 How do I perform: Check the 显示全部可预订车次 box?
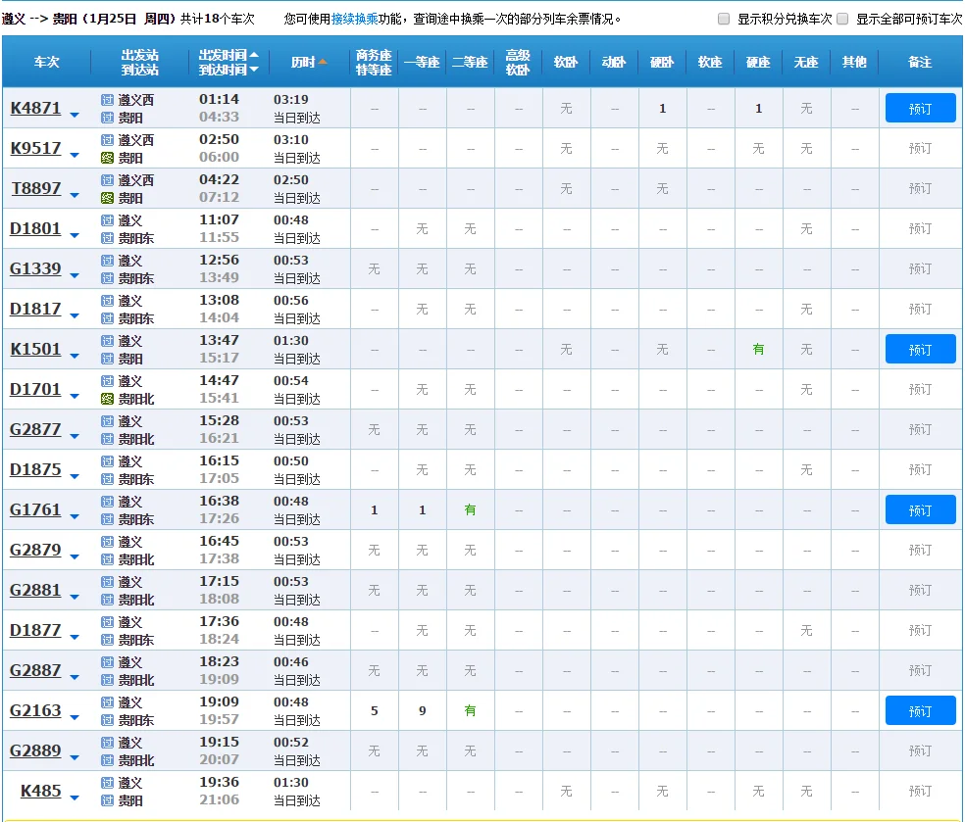[x=842, y=19]
